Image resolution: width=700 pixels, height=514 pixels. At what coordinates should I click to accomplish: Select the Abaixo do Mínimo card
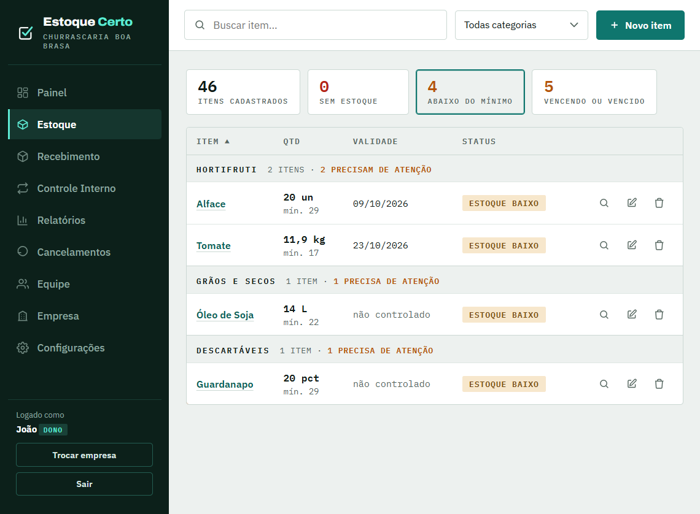[x=470, y=92]
